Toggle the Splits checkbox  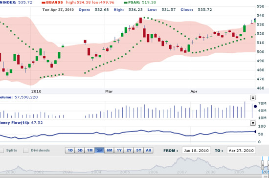(x=1, y=151)
